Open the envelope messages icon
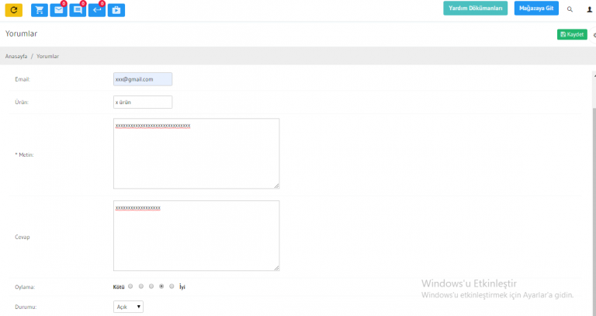The height and width of the screenshot is (316, 596). tap(58, 10)
